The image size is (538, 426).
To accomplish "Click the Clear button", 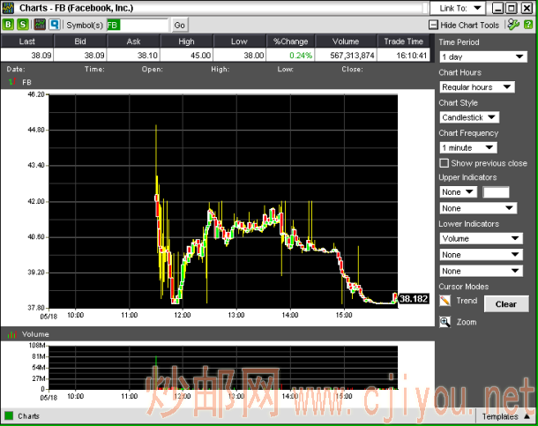I will click(x=506, y=304).
